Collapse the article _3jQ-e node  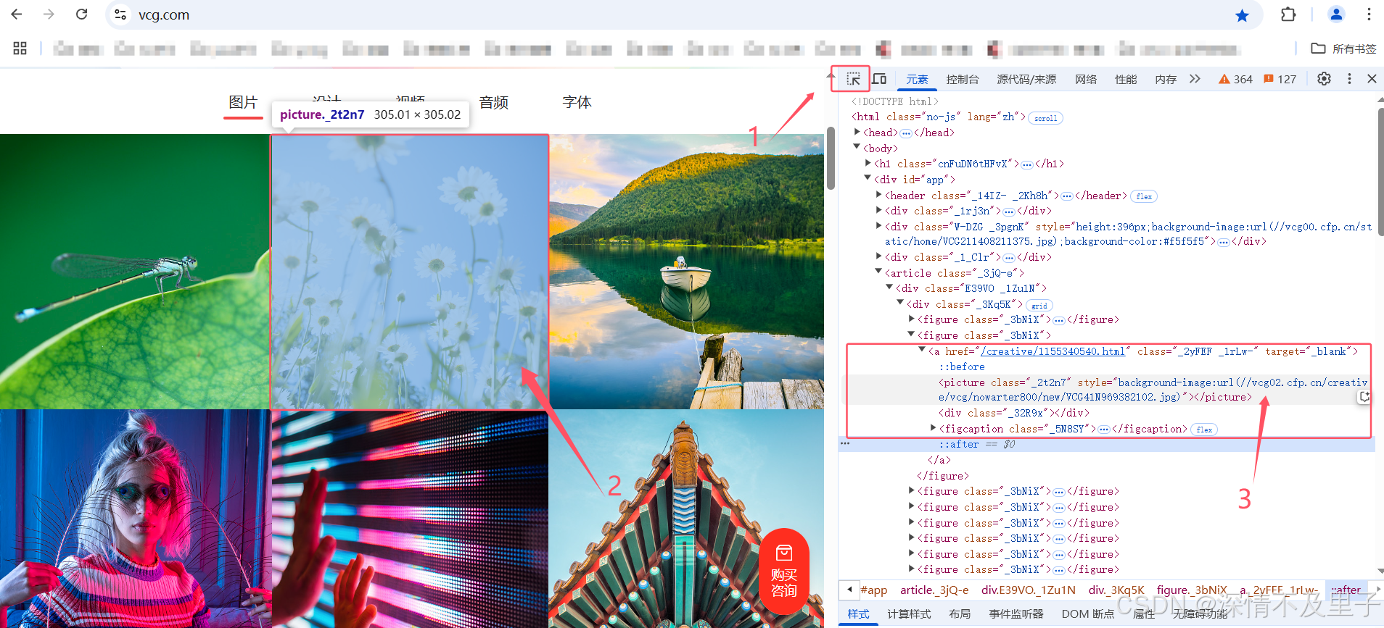pyautogui.click(x=879, y=272)
